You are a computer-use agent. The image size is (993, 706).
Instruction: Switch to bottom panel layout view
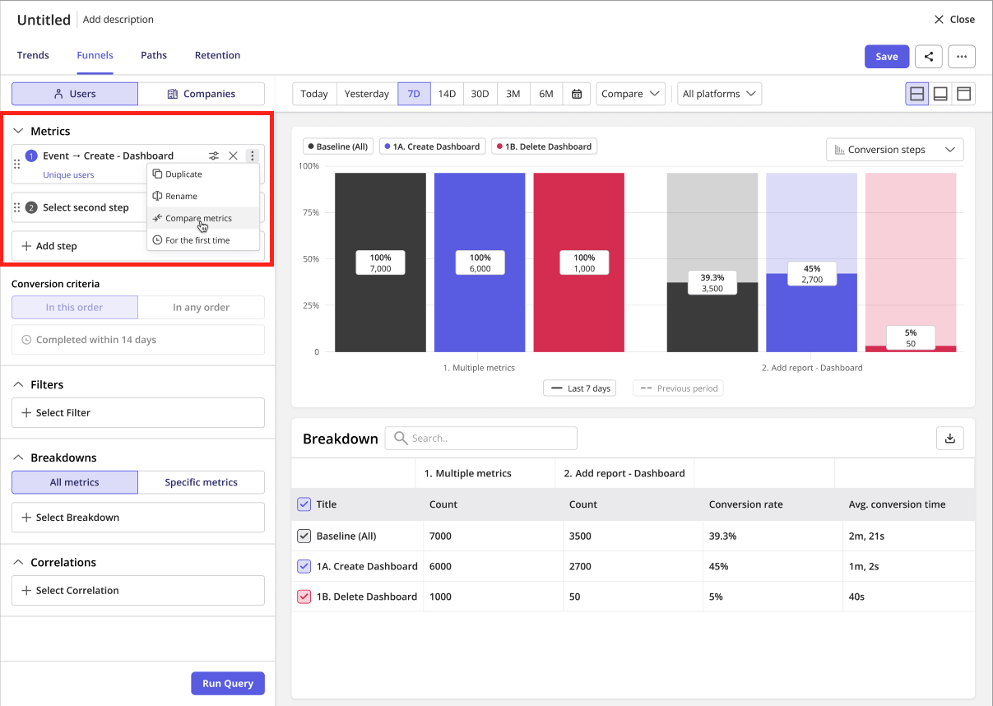point(940,94)
